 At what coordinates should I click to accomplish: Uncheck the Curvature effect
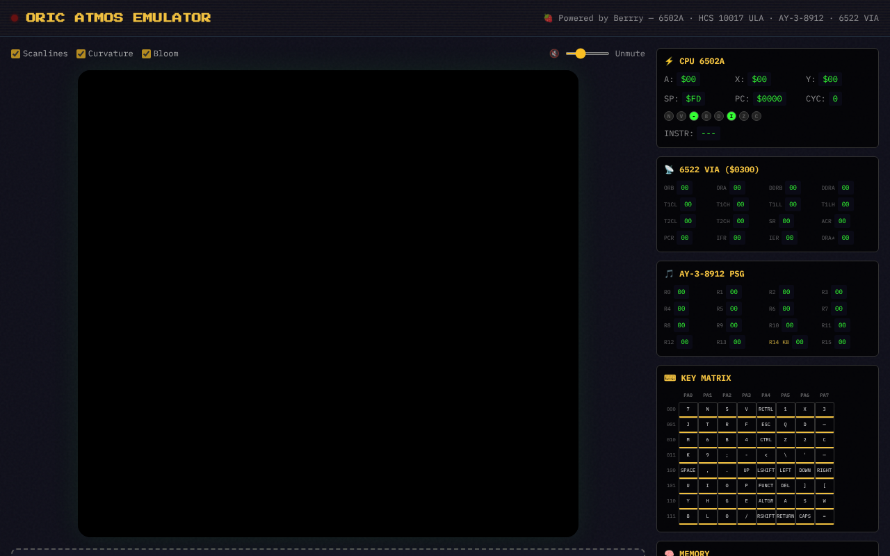click(x=81, y=54)
